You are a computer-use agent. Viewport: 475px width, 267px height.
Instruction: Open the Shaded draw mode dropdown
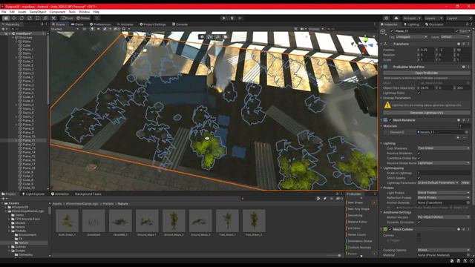point(65,29)
